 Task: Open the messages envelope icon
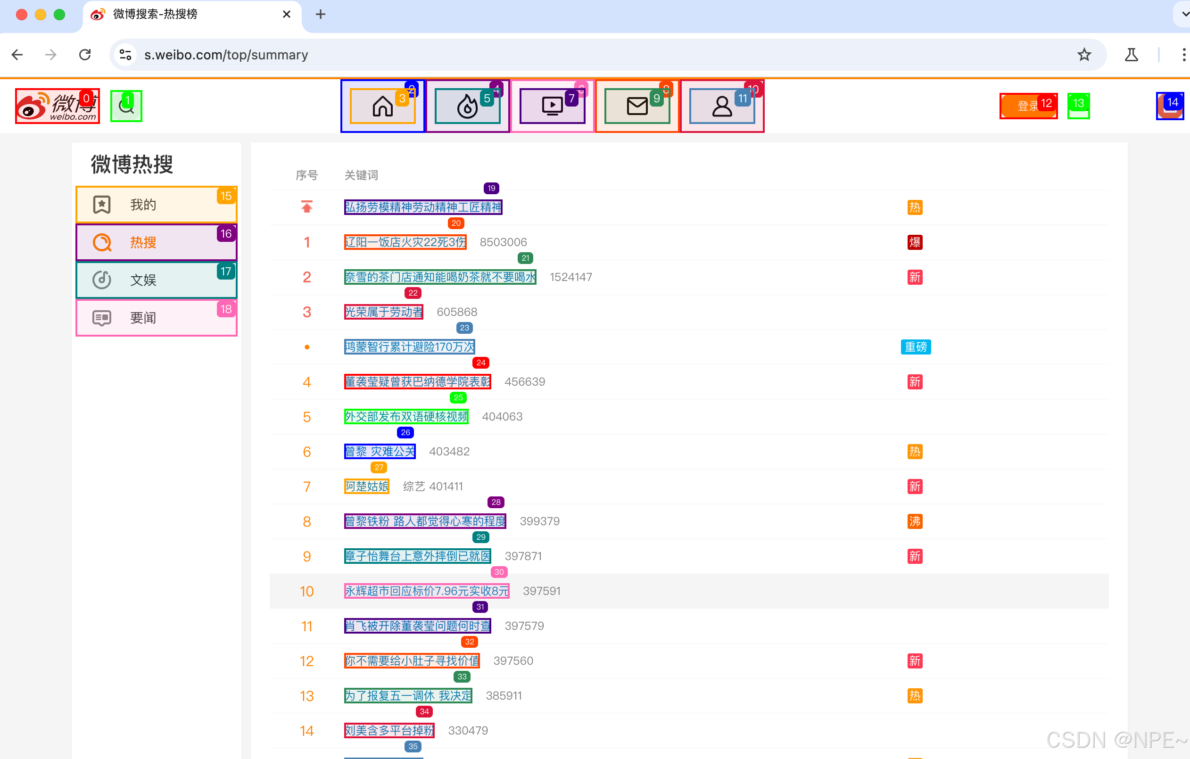(637, 106)
